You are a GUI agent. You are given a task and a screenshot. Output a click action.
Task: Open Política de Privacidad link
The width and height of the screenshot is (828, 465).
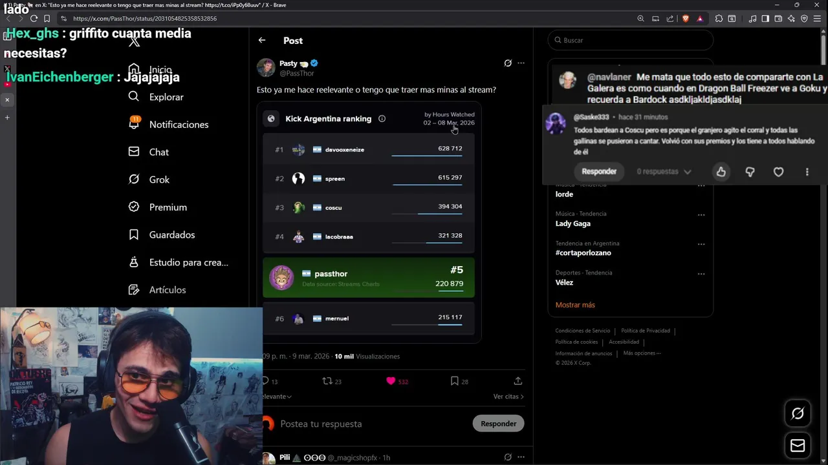click(x=646, y=331)
